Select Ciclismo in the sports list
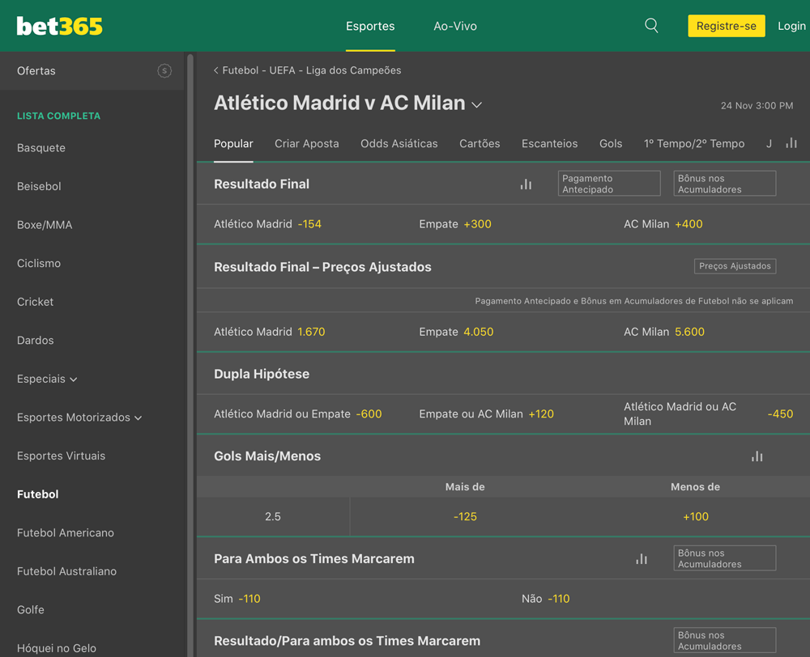 (39, 263)
